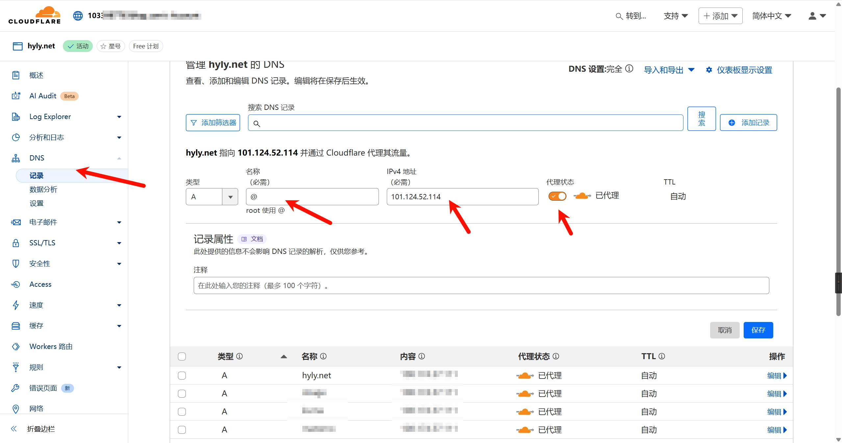The height and width of the screenshot is (443, 842).
Task: Click the collapse sidebar double-chevron icon
Action: (14, 429)
